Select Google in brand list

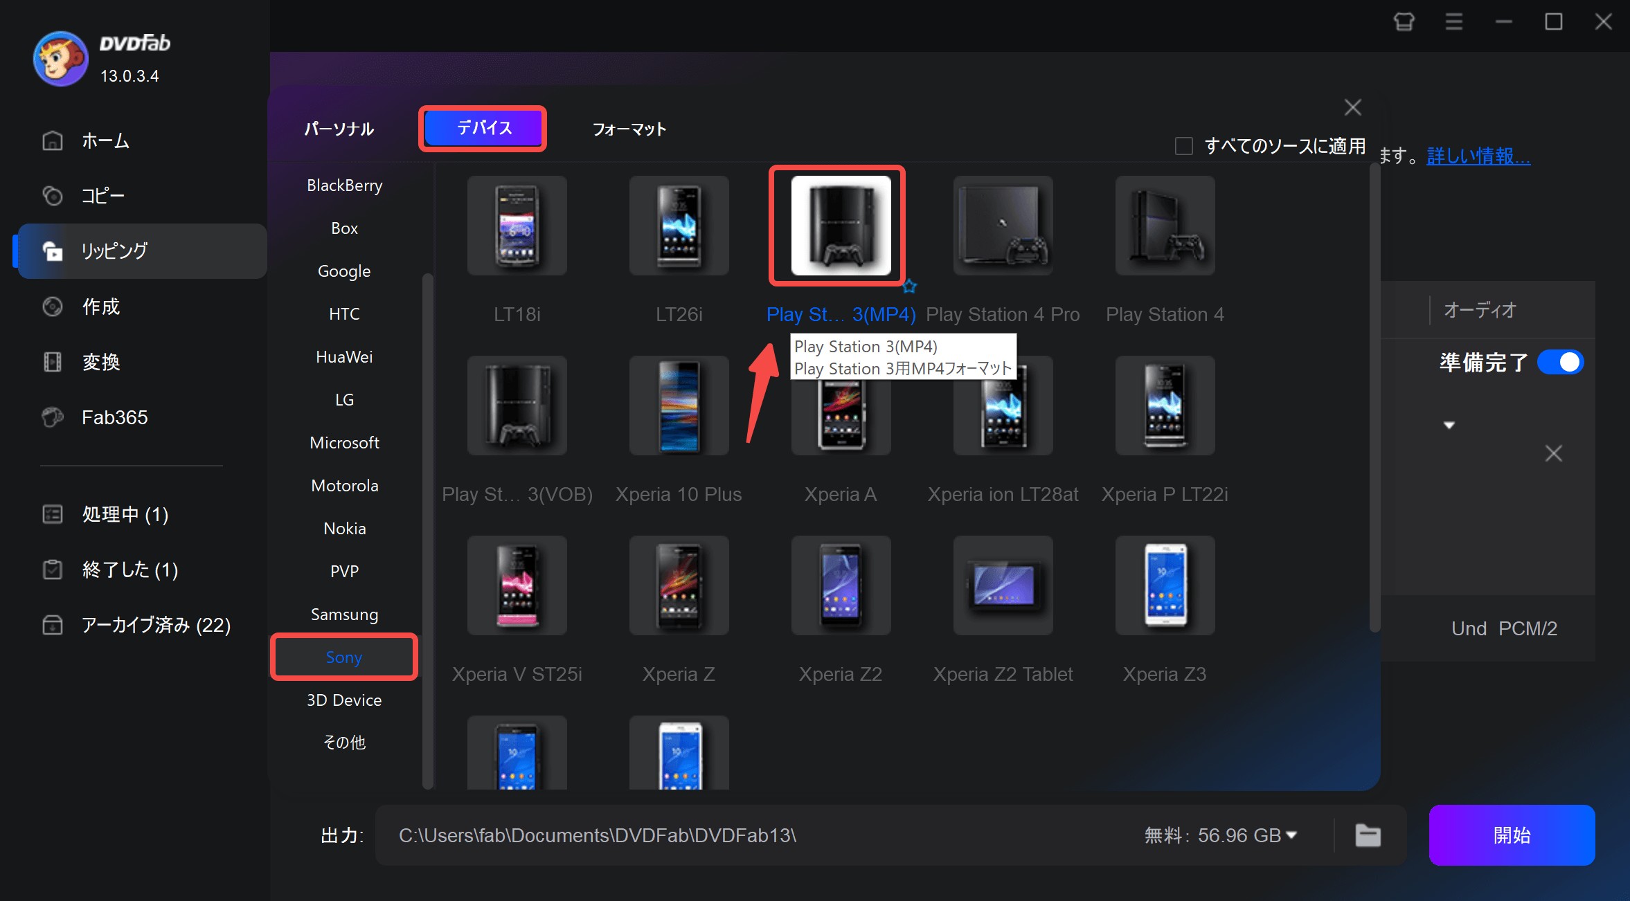pos(344,271)
